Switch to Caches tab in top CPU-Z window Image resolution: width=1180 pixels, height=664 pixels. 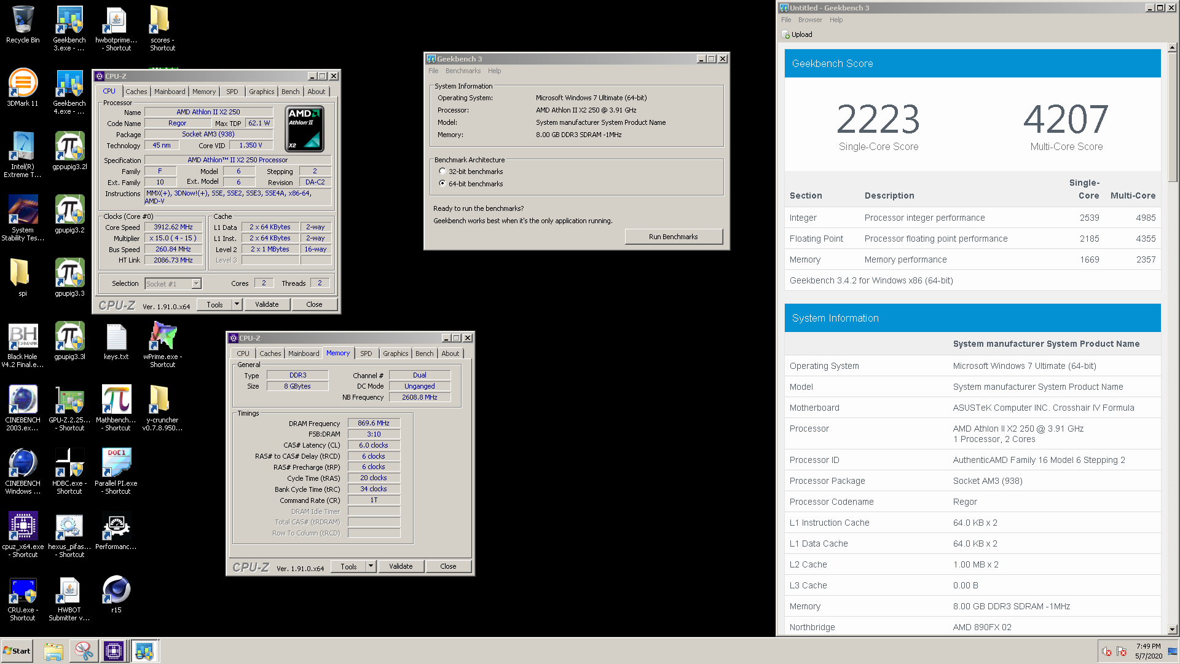pyautogui.click(x=136, y=92)
